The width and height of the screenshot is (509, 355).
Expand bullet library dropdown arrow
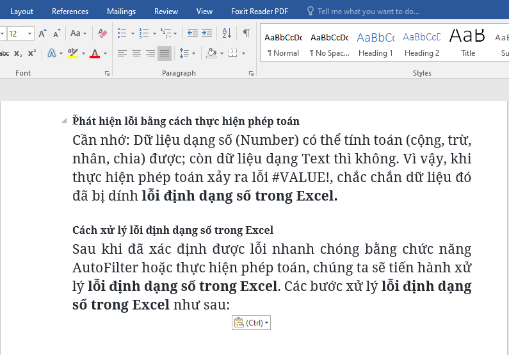point(133,33)
